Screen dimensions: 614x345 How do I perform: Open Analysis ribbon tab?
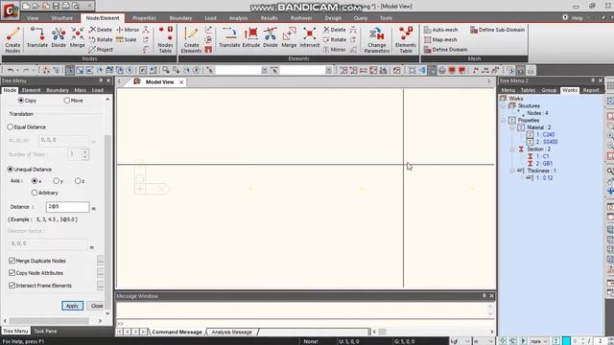pyautogui.click(x=238, y=18)
